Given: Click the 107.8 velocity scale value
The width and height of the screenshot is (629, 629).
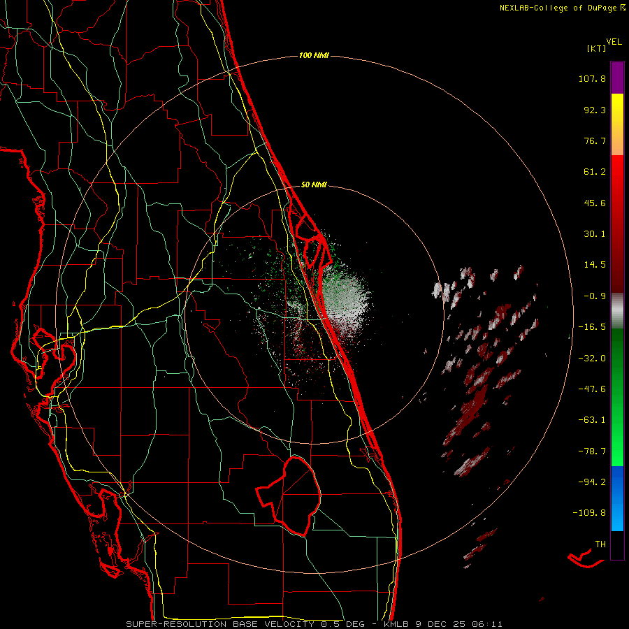Looking at the screenshot, I should (x=592, y=78).
